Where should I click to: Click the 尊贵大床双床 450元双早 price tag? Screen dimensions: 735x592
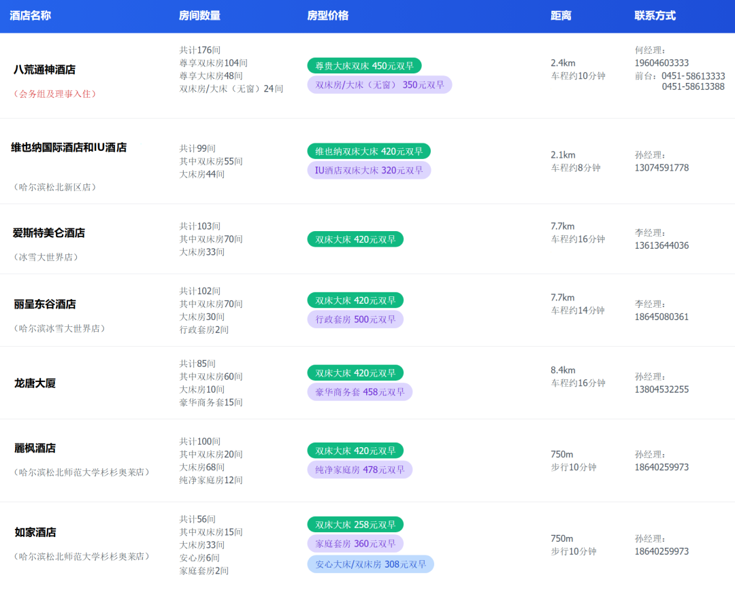[x=364, y=65]
